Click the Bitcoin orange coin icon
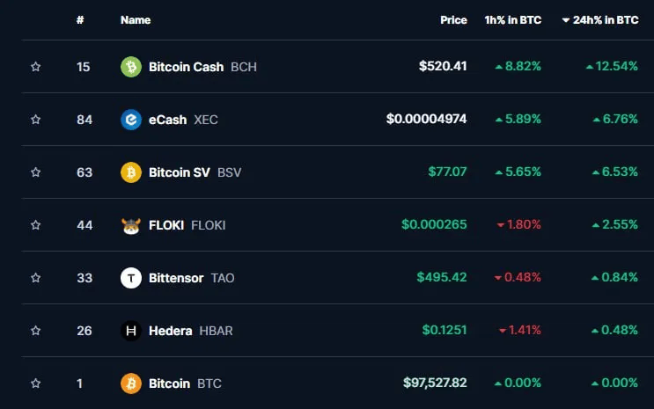 point(131,383)
